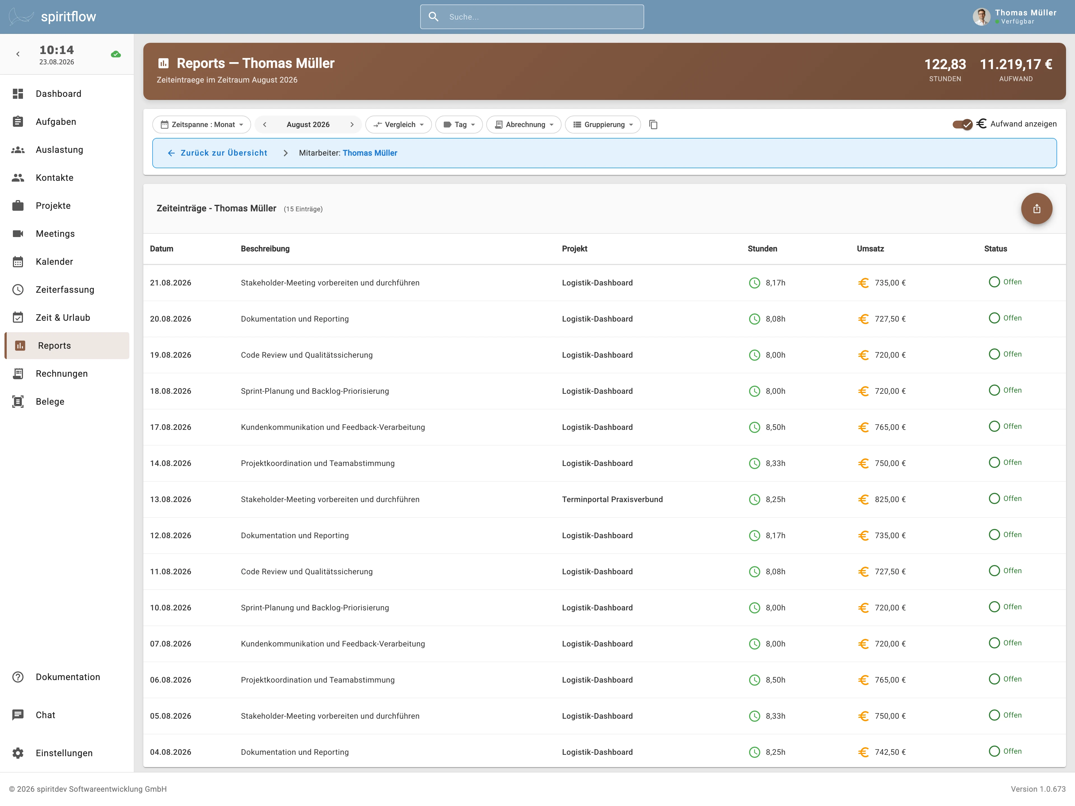Image resolution: width=1075 pixels, height=806 pixels.
Task: Open the Gruppierung dropdown
Action: click(603, 125)
